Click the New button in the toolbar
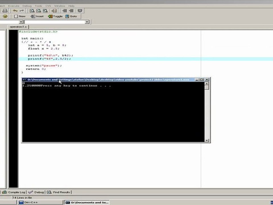Screen dimensions: 273x205 click(20, 17)
